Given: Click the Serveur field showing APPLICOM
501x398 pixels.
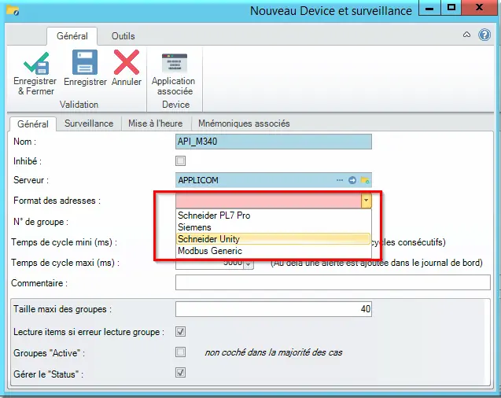Looking at the screenshot, I should (274, 180).
